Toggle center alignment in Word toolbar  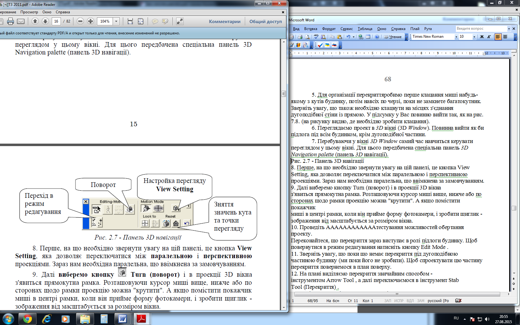[505, 37]
